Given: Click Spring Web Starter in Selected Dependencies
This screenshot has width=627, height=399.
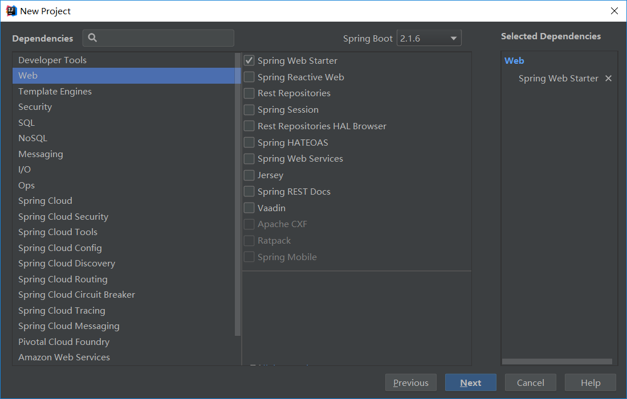Looking at the screenshot, I should click(x=558, y=79).
